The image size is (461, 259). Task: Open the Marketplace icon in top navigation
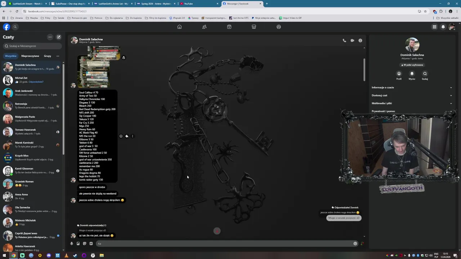[x=254, y=27]
